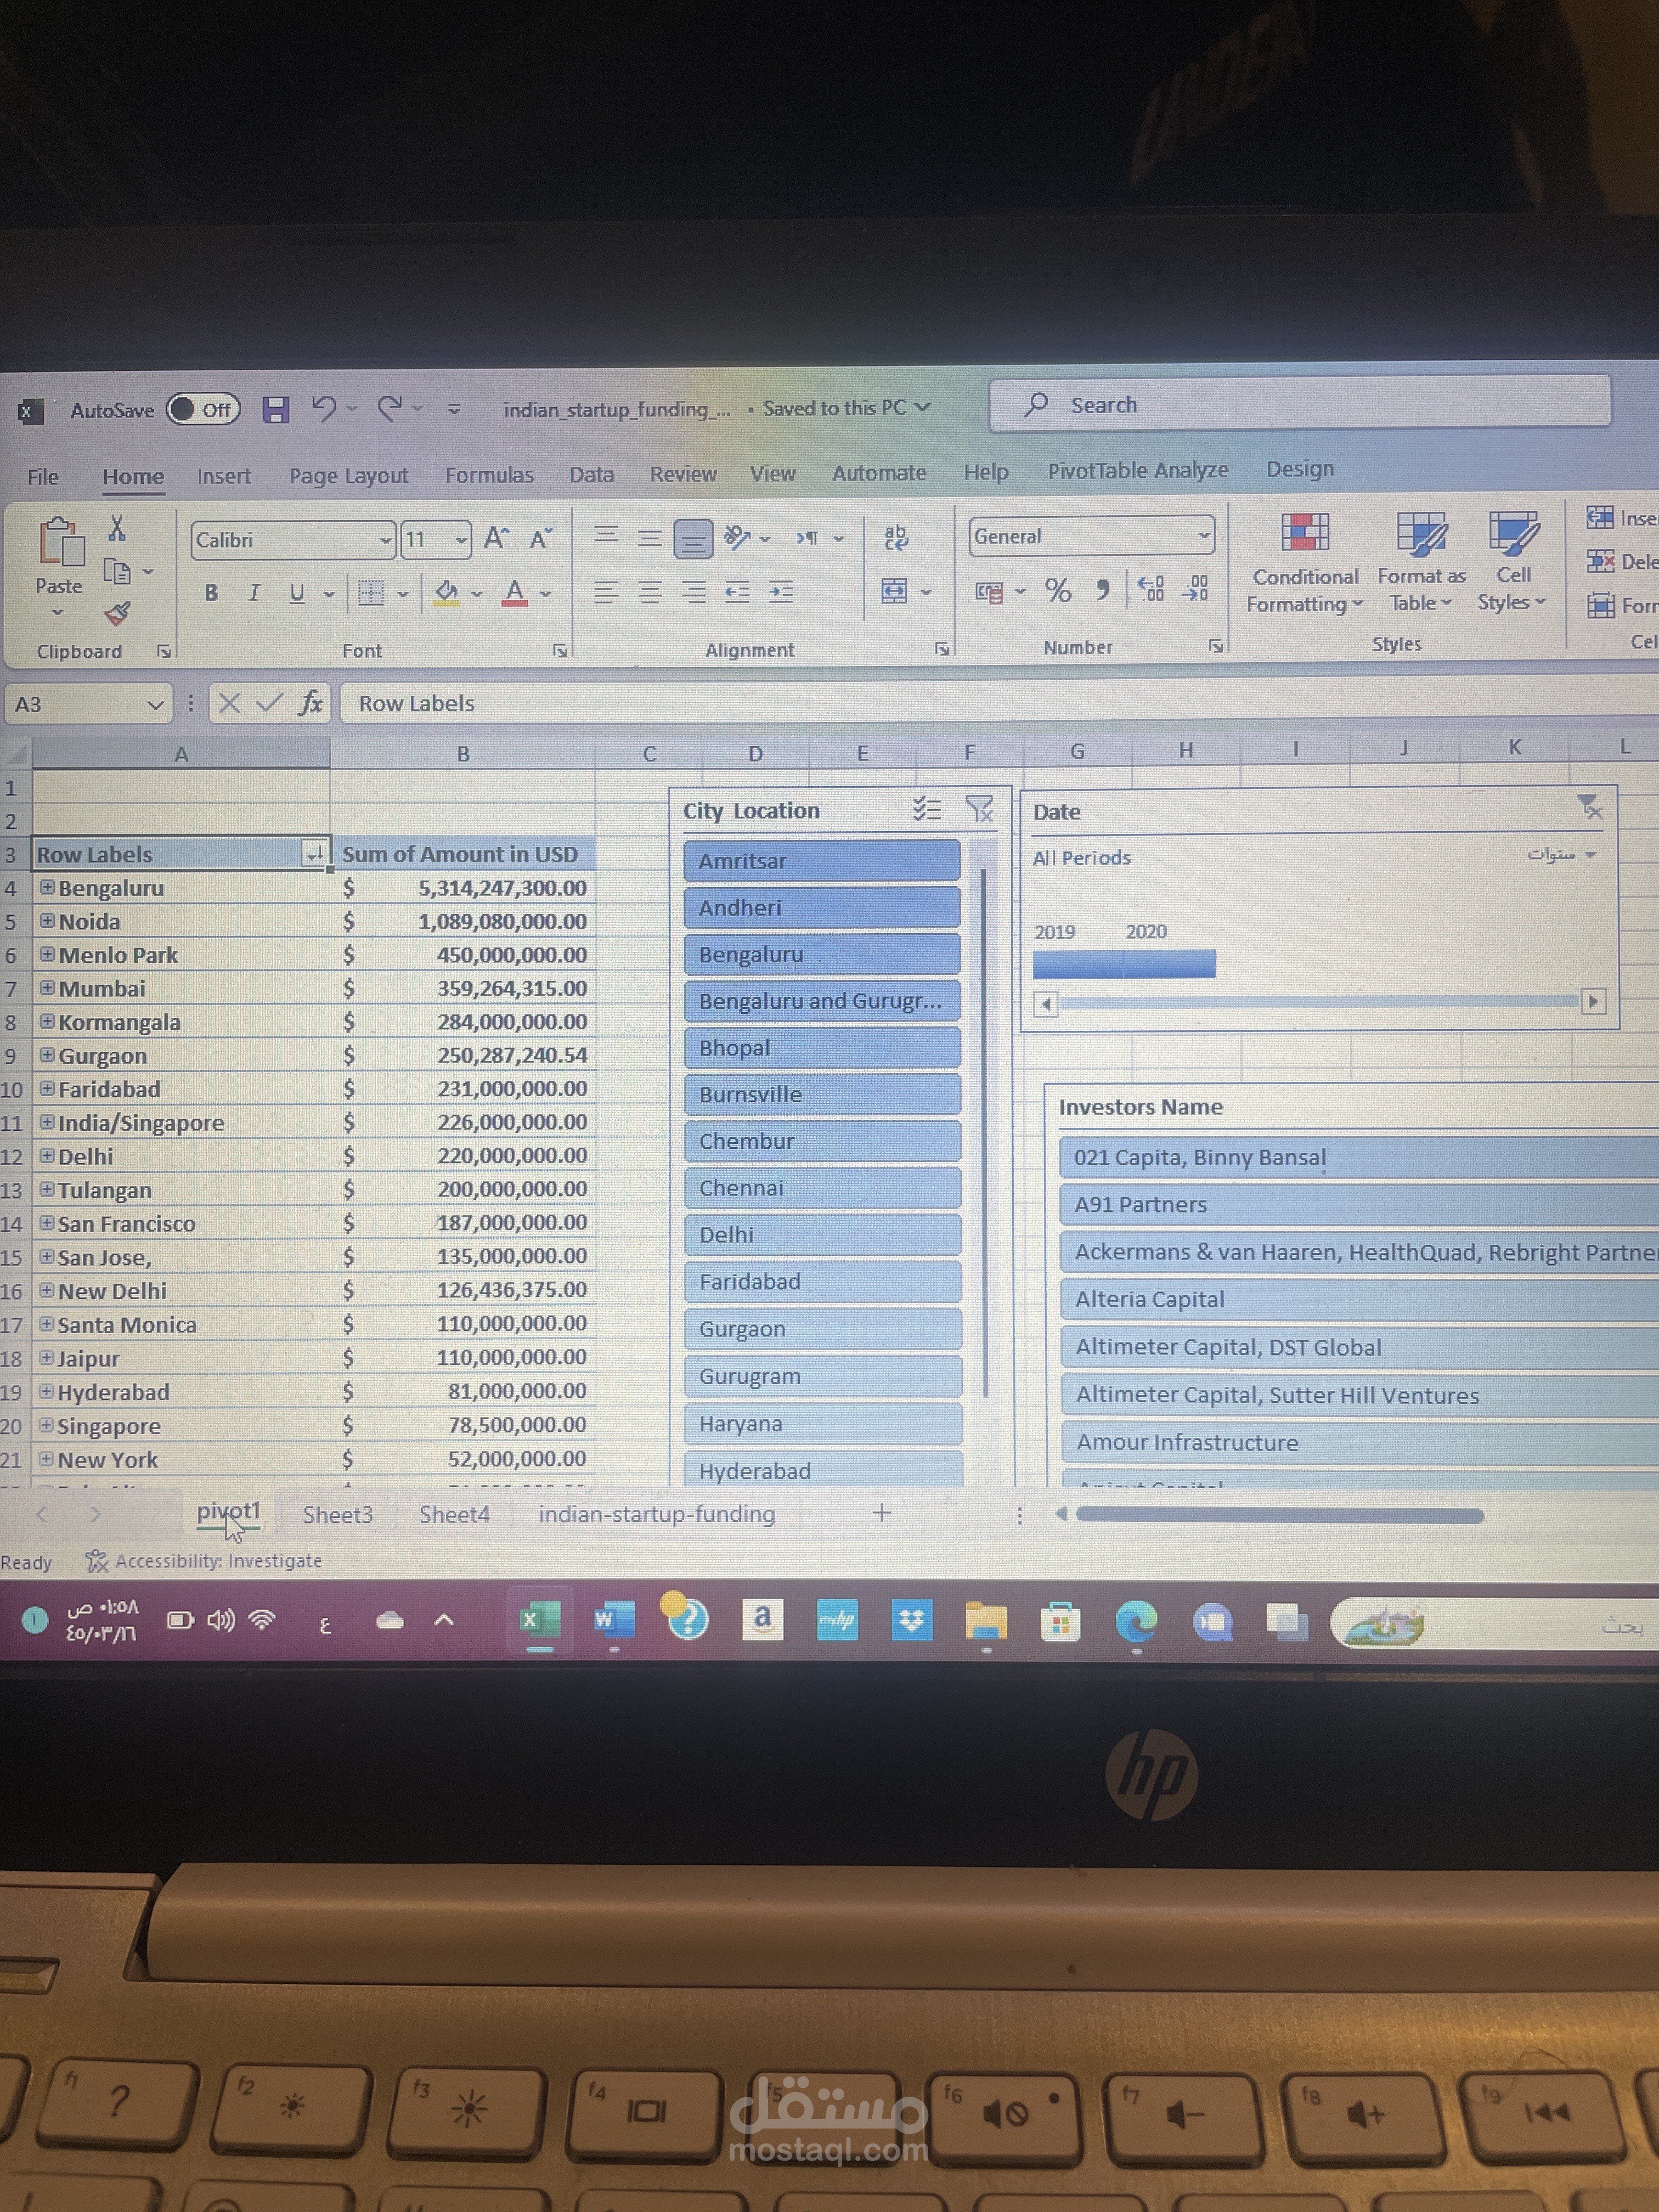
Task: Expand the Mumbai pivot row
Action: (x=47, y=987)
